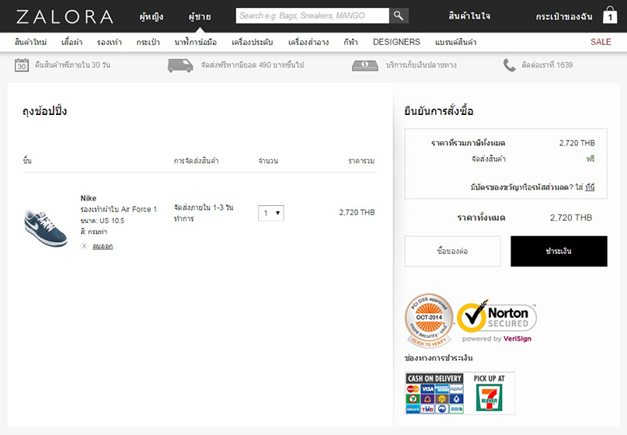
Task: Open the แบรนด์สินค้า menu
Action: coord(456,42)
